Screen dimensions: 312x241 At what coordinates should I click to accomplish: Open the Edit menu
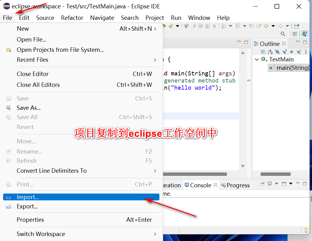[x=24, y=18]
